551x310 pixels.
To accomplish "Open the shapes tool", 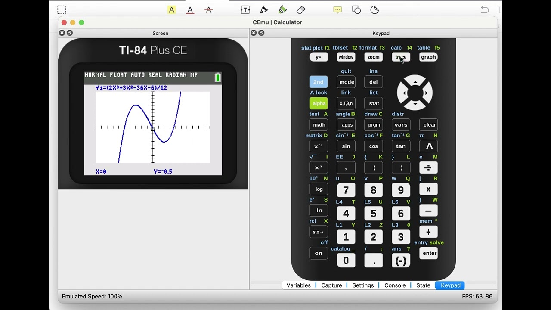I will (x=356, y=9).
